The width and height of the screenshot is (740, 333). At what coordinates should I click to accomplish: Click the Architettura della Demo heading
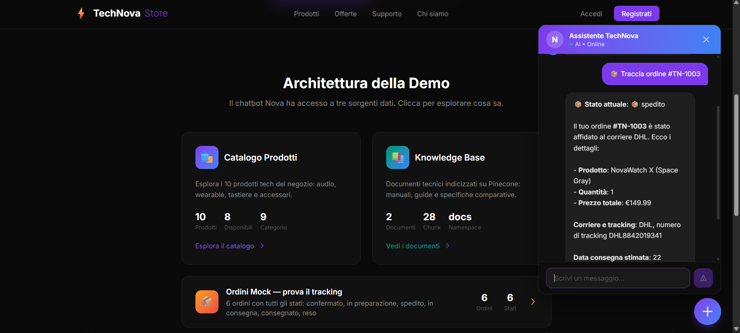pyautogui.click(x=366, y=83)
